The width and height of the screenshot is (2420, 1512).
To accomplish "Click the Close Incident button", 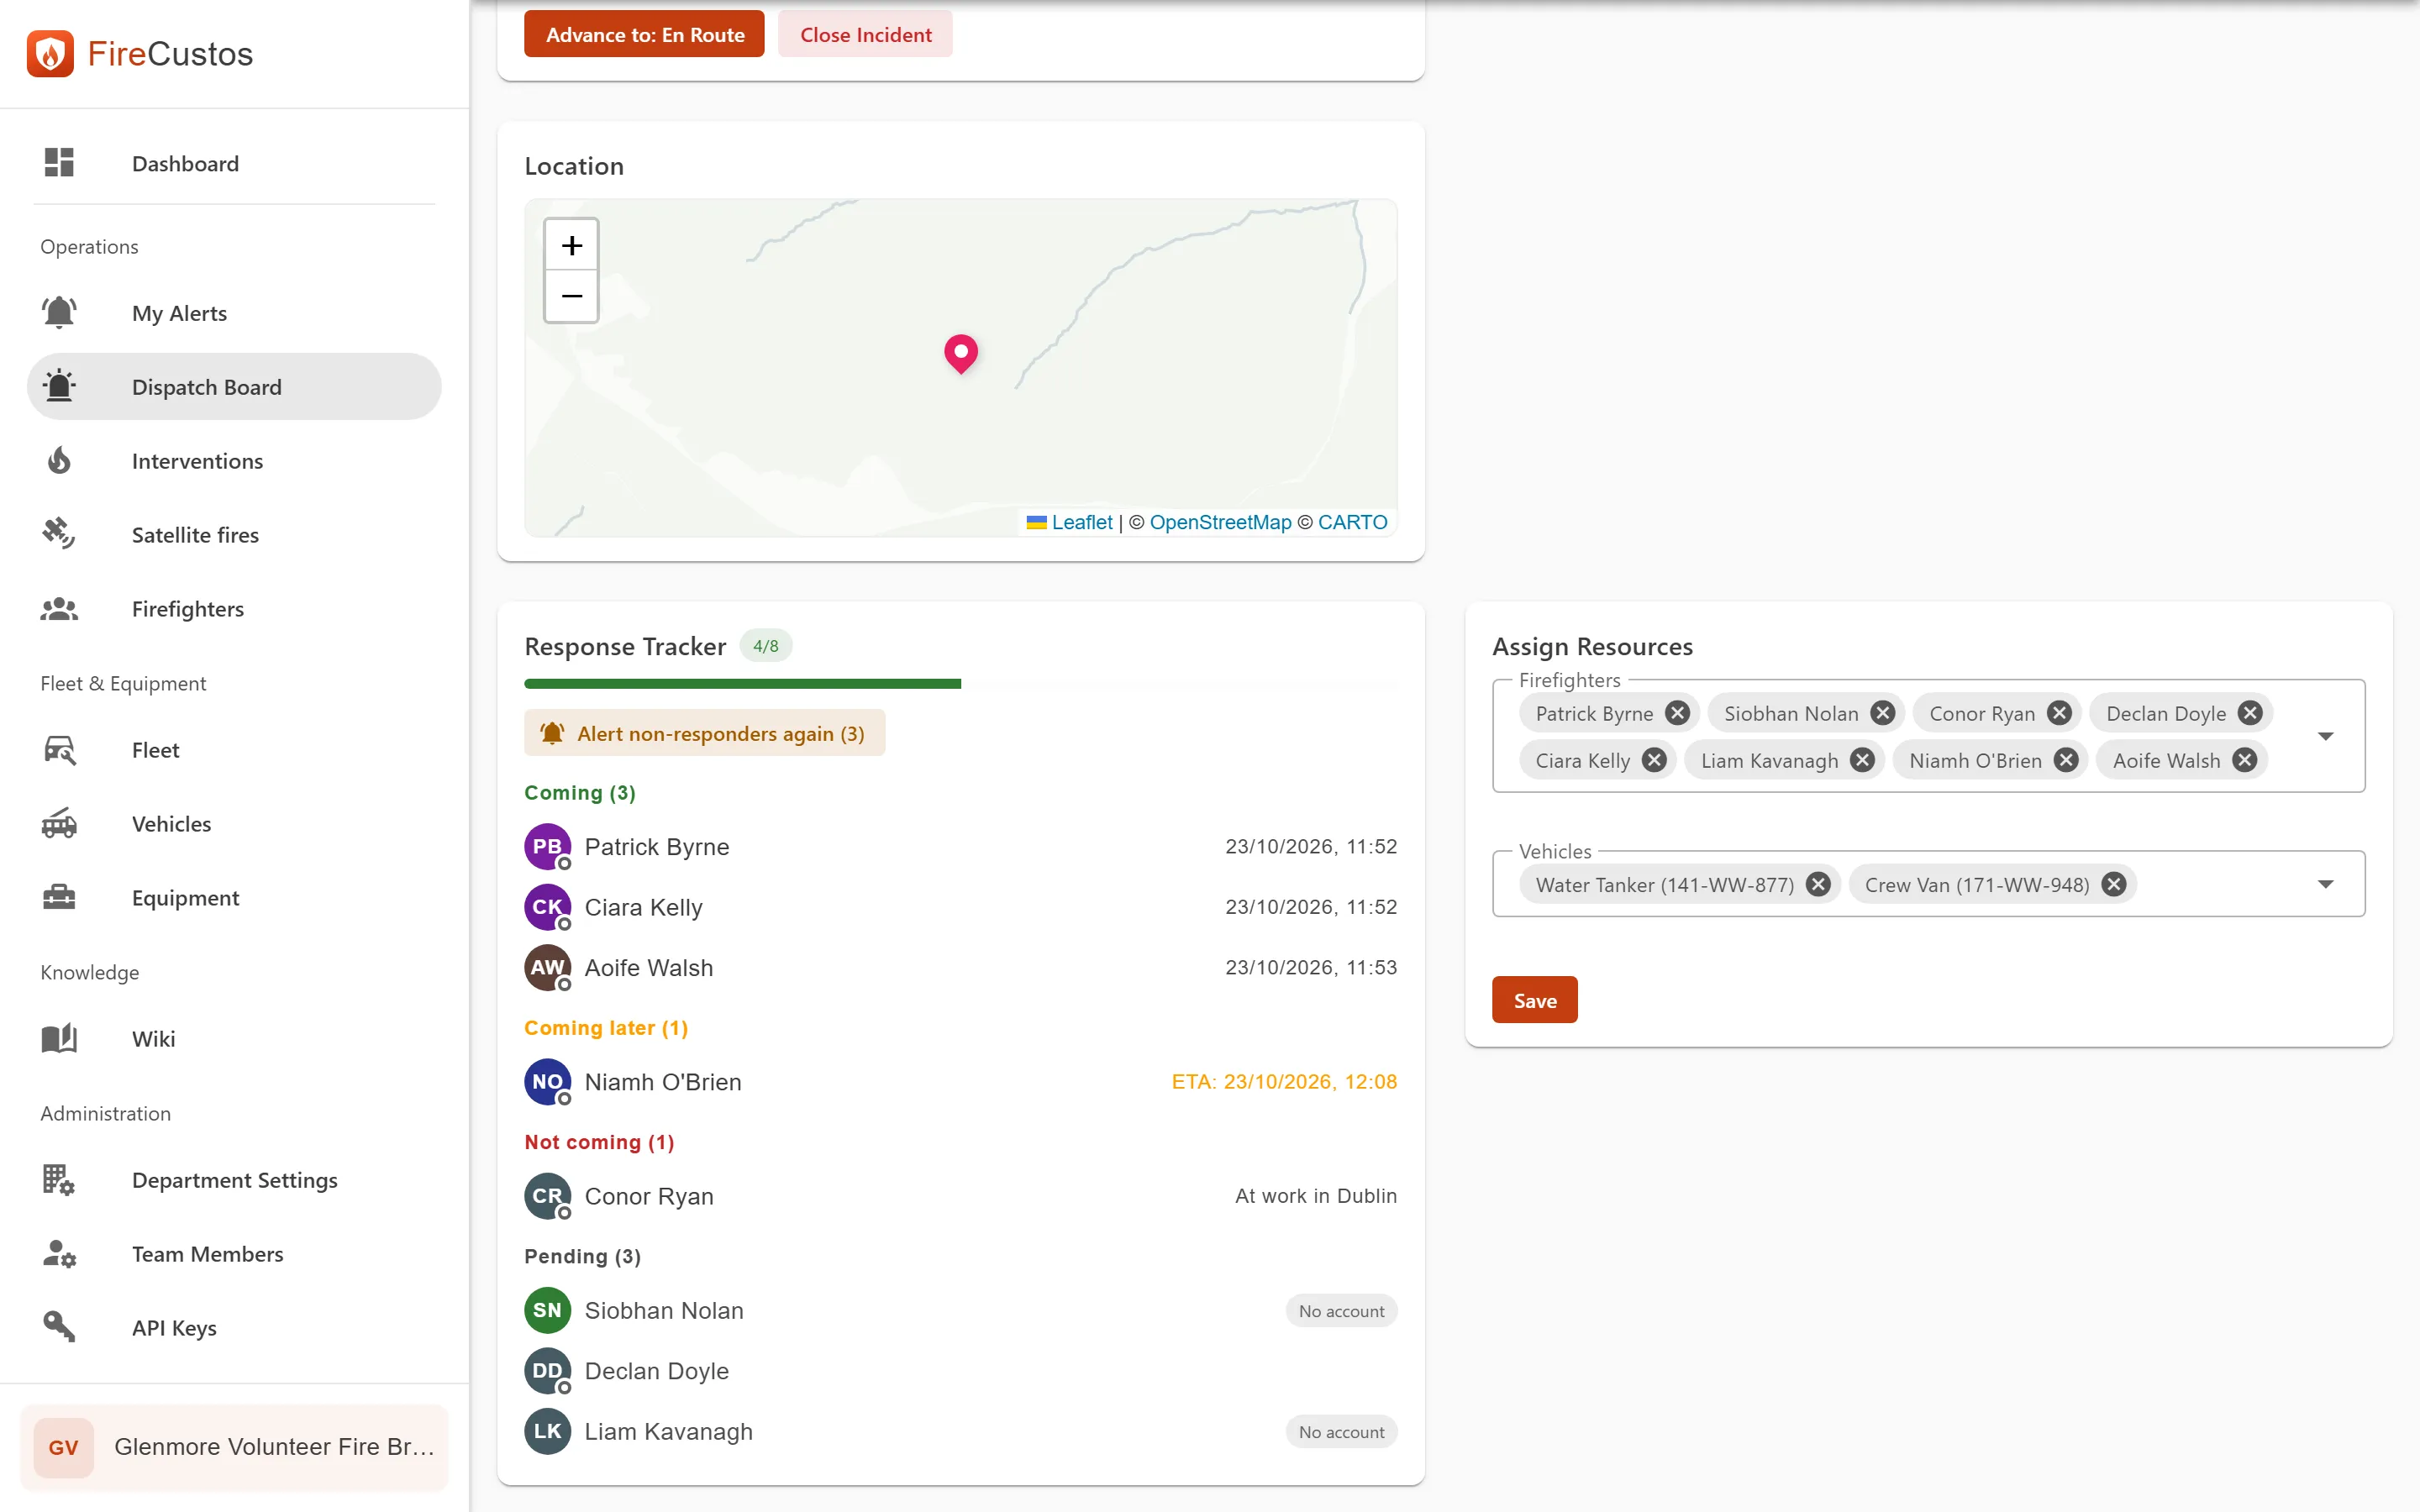I will (x=865, y=35).
